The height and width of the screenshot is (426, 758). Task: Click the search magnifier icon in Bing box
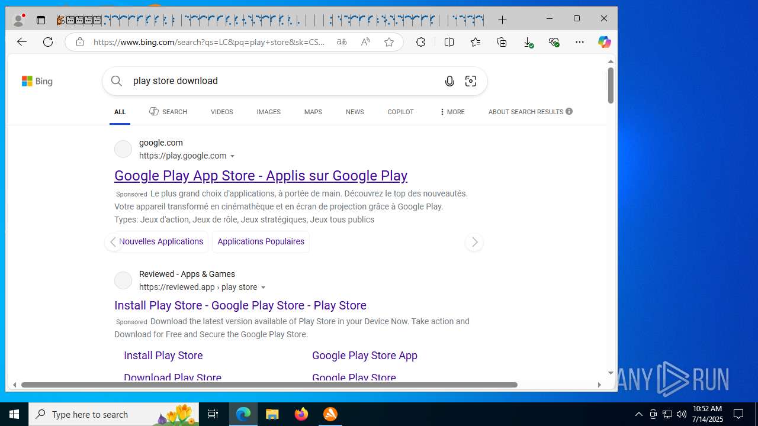tap(117, 81)
